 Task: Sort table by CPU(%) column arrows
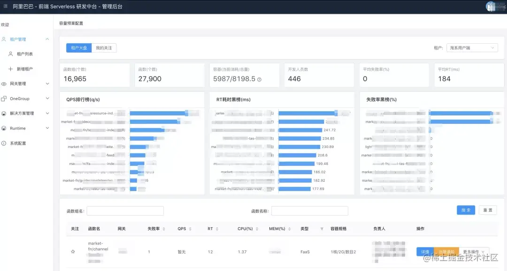point(257,229)
